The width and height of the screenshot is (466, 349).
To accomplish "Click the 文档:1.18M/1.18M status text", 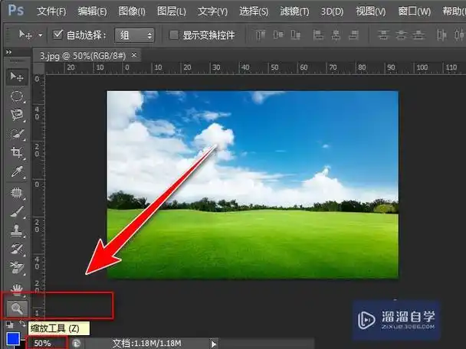I will 146,344.
